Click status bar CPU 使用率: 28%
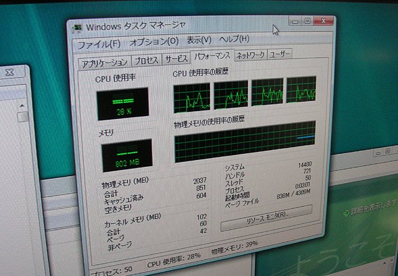The image size is (398, 276). pos(174,261)
